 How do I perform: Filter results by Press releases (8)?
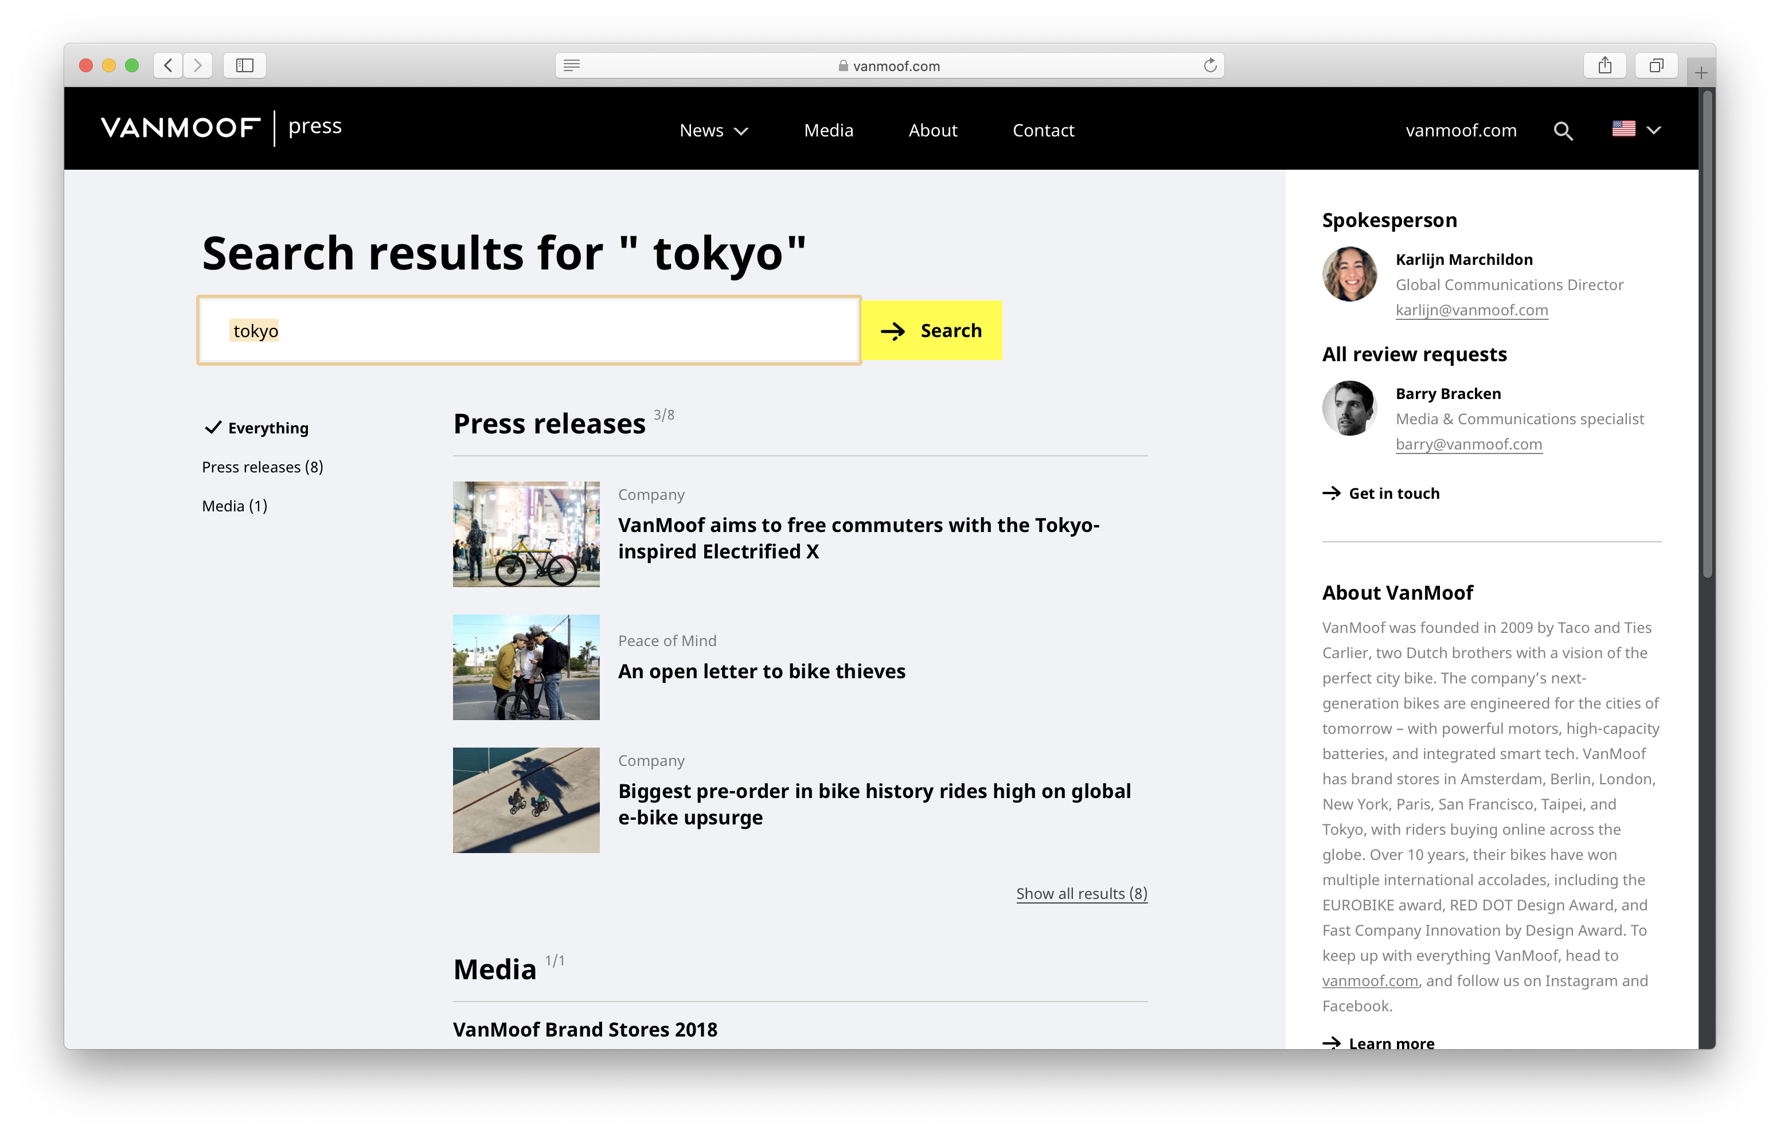(263, 467)
